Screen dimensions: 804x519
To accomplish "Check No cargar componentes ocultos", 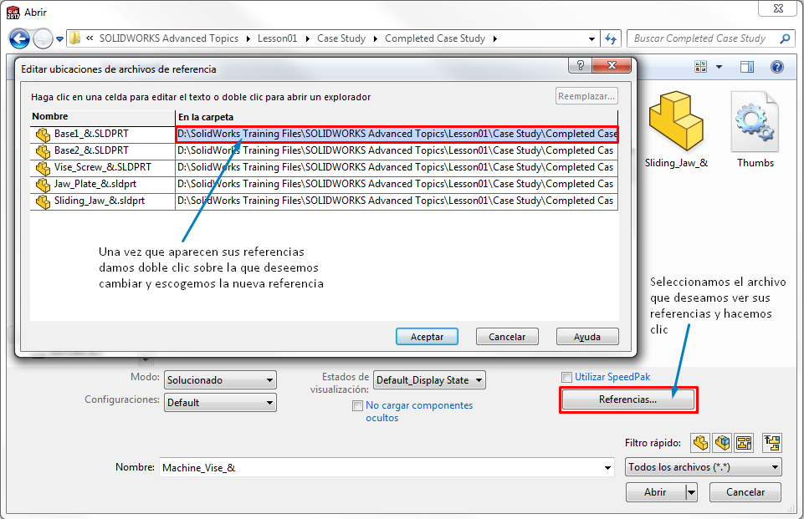I will [x=358, y=405].
